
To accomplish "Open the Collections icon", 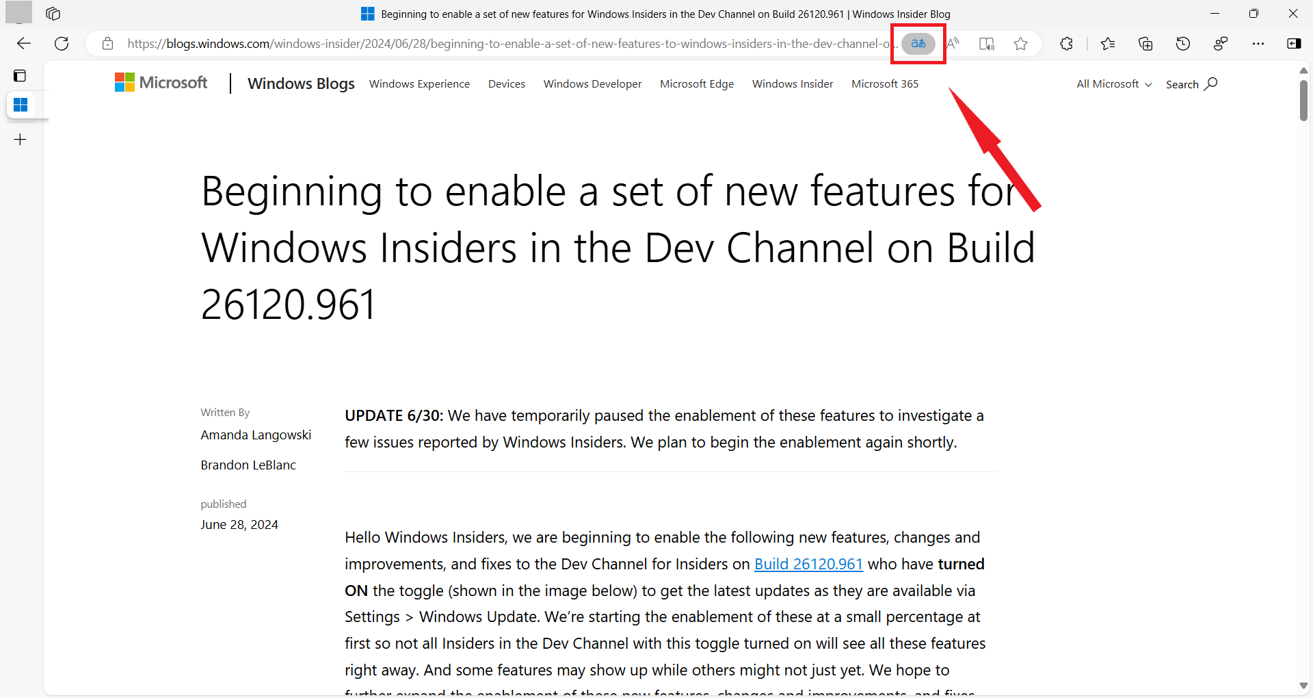I will [1145, 44].
